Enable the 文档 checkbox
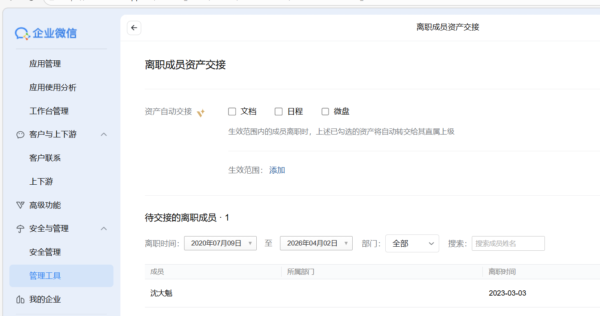600x316 pixels. point(232,111)
